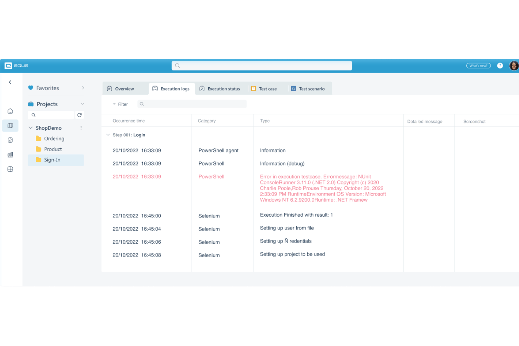Open the help question mark icon
The height and width of the screenshot is (346, 519).
tap(500, 66)
